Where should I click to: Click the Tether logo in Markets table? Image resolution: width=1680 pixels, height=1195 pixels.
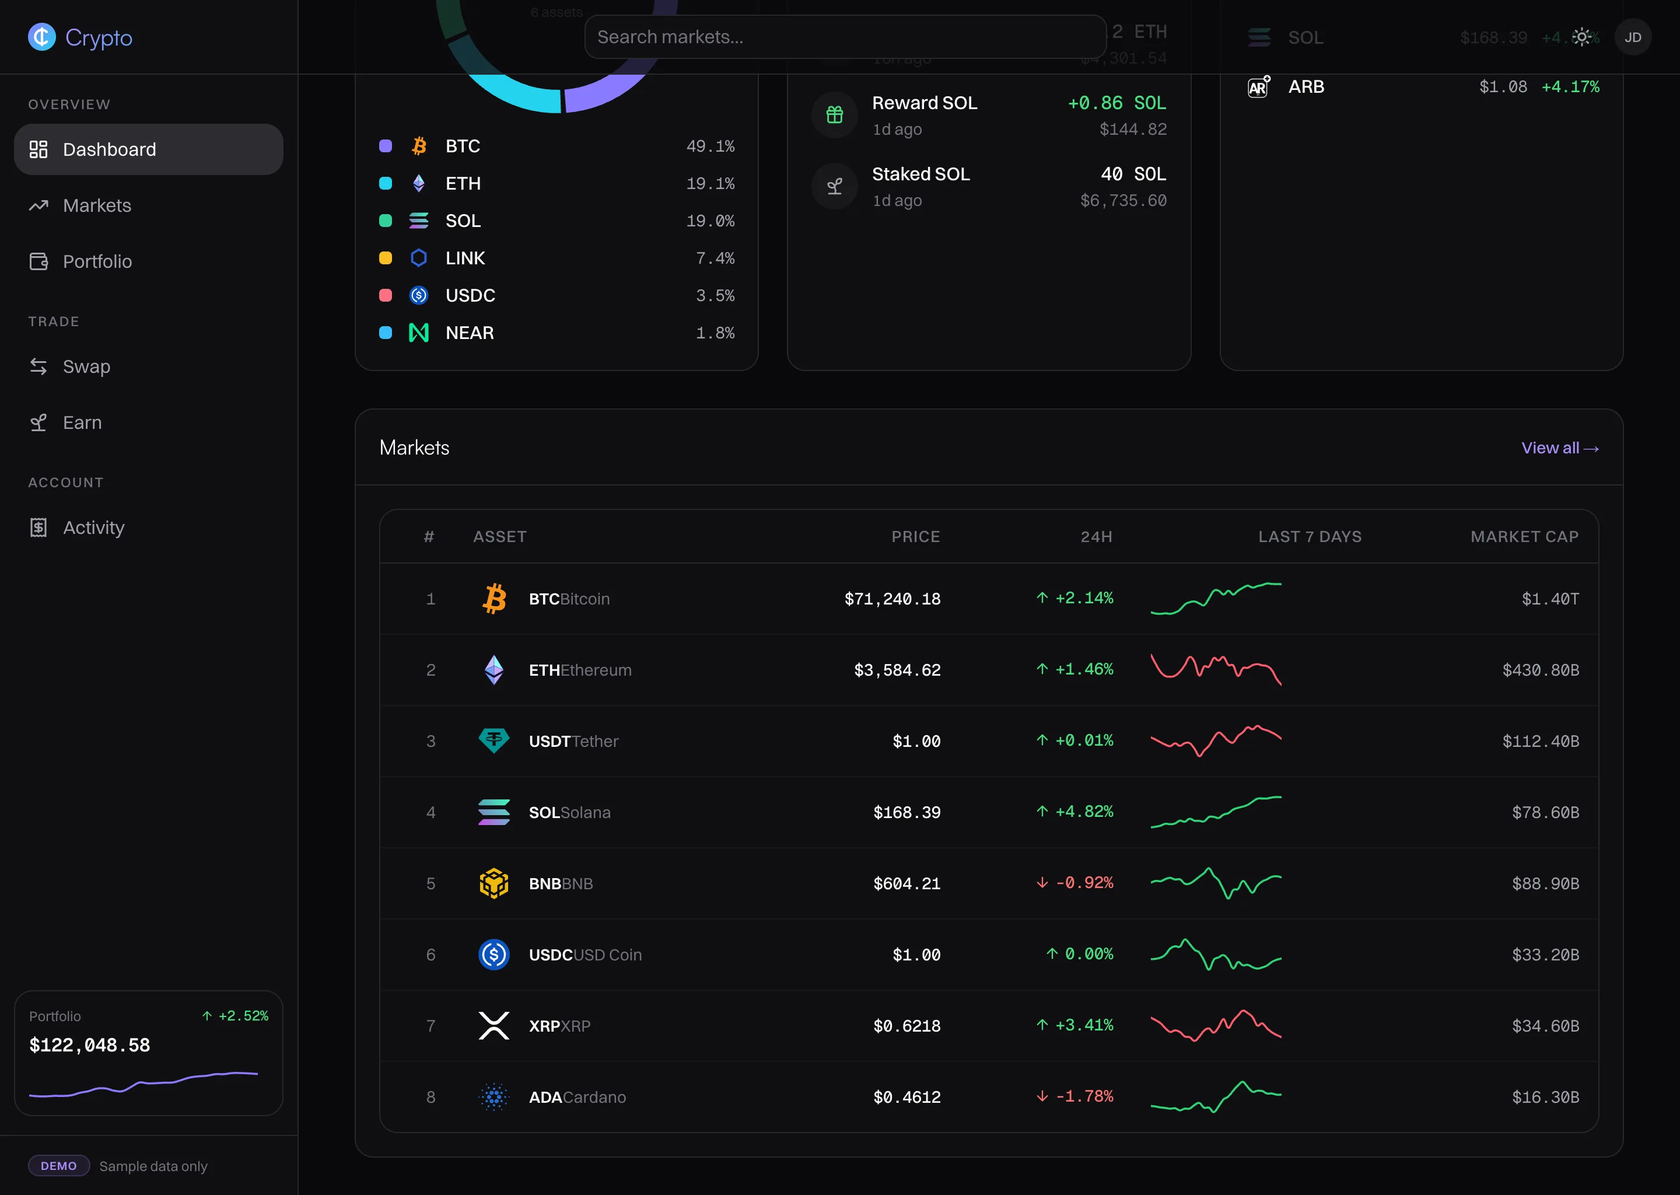(494, 741)
